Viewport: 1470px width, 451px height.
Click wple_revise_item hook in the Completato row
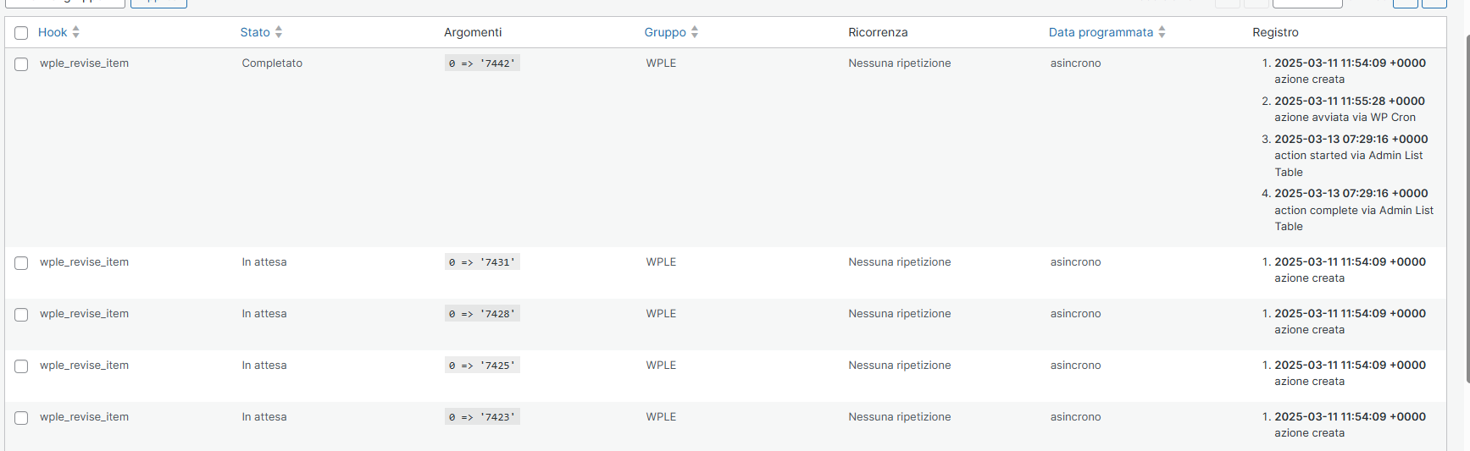84,63
